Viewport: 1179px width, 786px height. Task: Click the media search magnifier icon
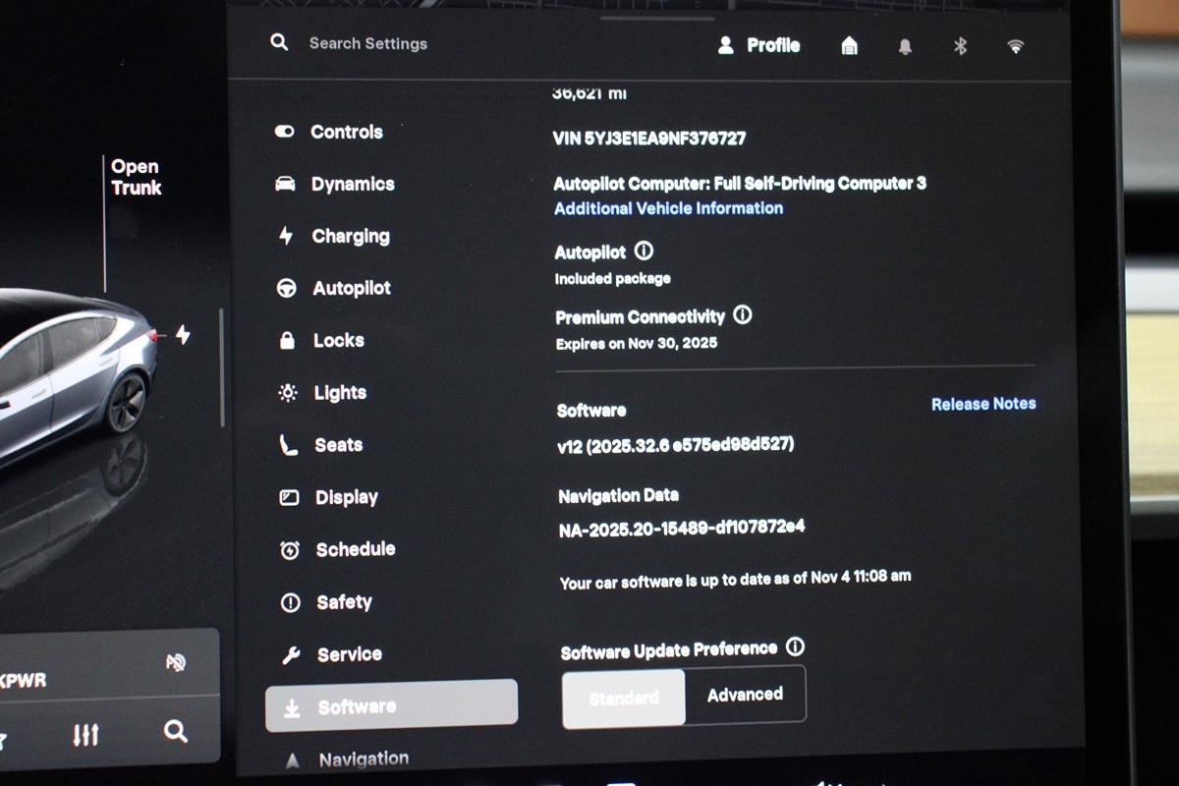pos(175,731)
